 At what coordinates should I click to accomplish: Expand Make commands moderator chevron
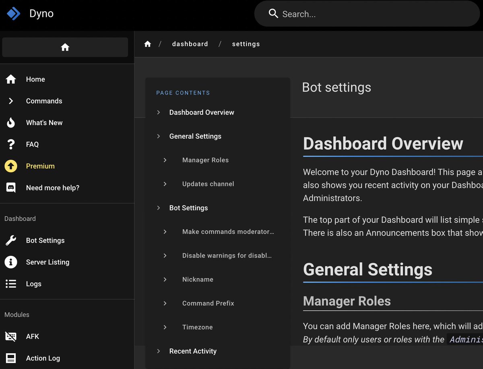(x=165, y=232)
